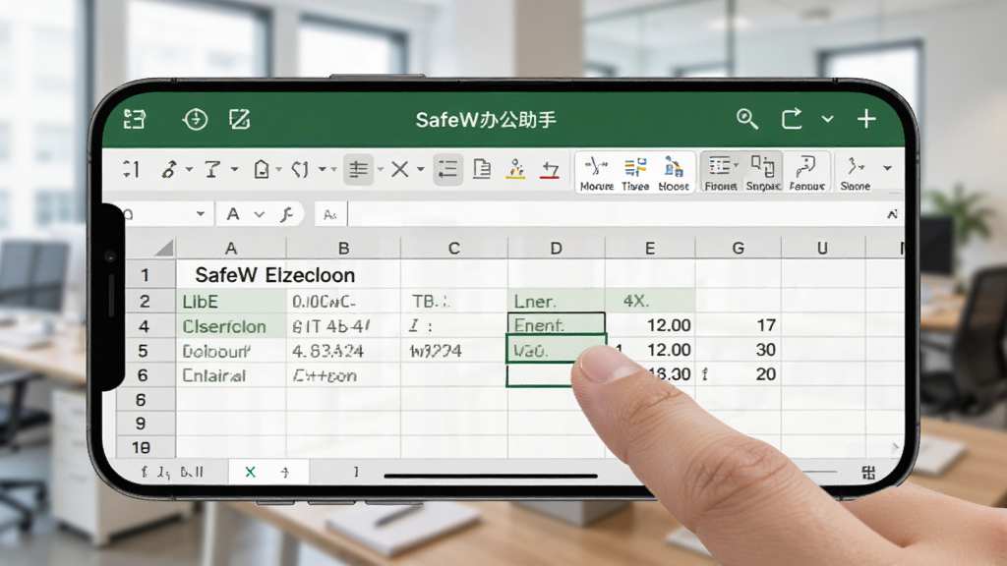Tap the Sinone toolbar button

(856, 173)
